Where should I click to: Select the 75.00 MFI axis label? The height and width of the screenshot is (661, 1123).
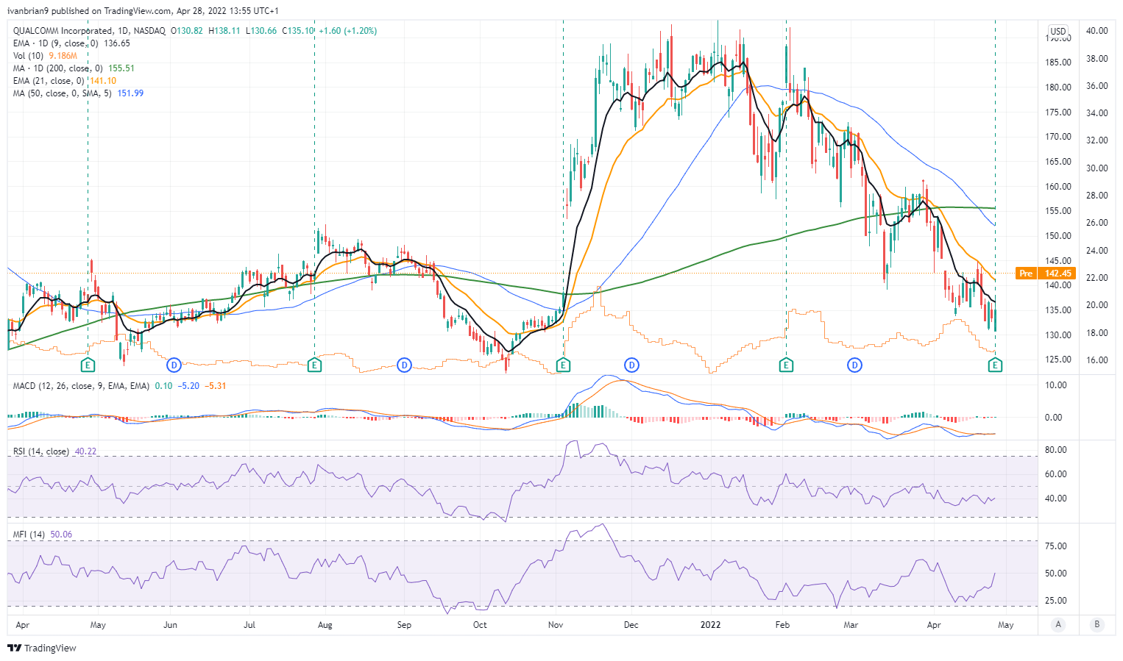1056,546
